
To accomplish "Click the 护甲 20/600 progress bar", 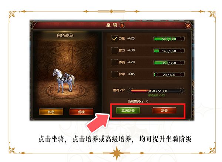I will tap(169, 75).
